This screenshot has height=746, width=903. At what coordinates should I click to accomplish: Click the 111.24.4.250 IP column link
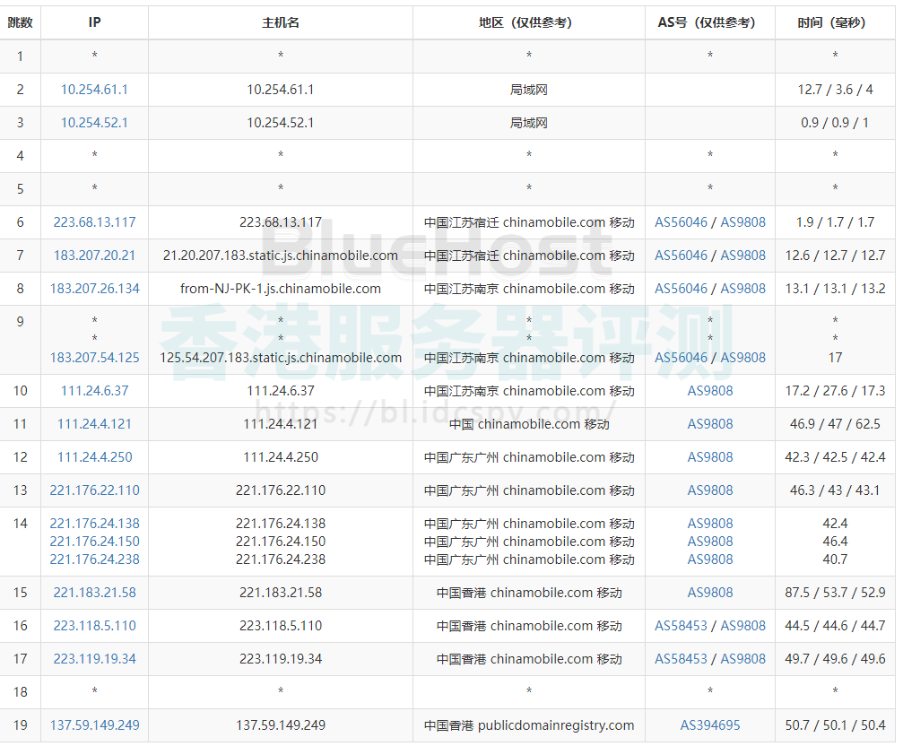coord(94,457)
